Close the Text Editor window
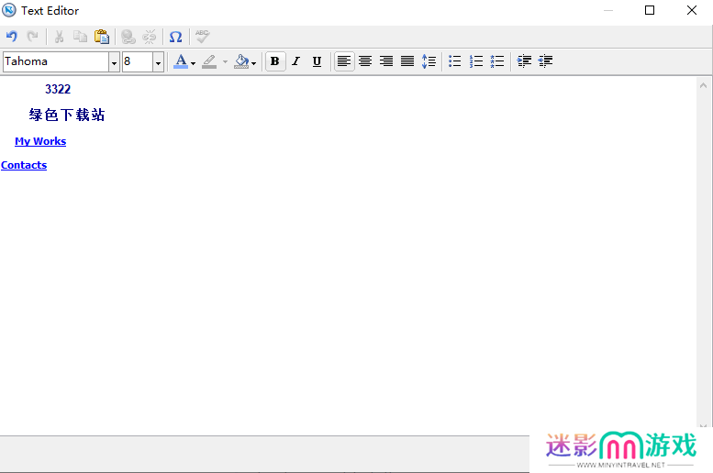 692,10
